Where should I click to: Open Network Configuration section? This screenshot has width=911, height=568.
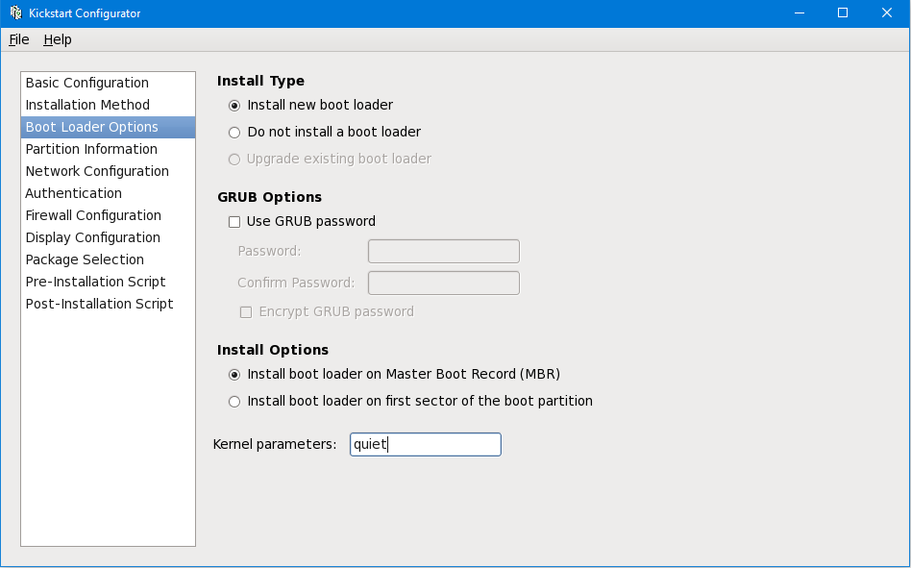click(x=97, y=172)
